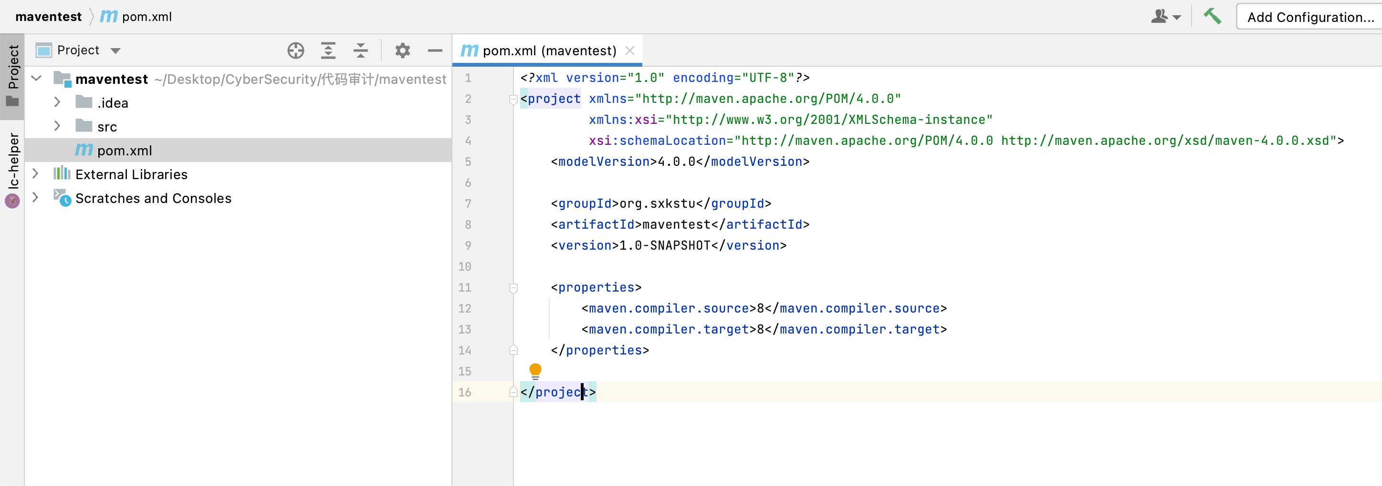
Task: Click the Add Configuration button
Action: point(1309,17)
